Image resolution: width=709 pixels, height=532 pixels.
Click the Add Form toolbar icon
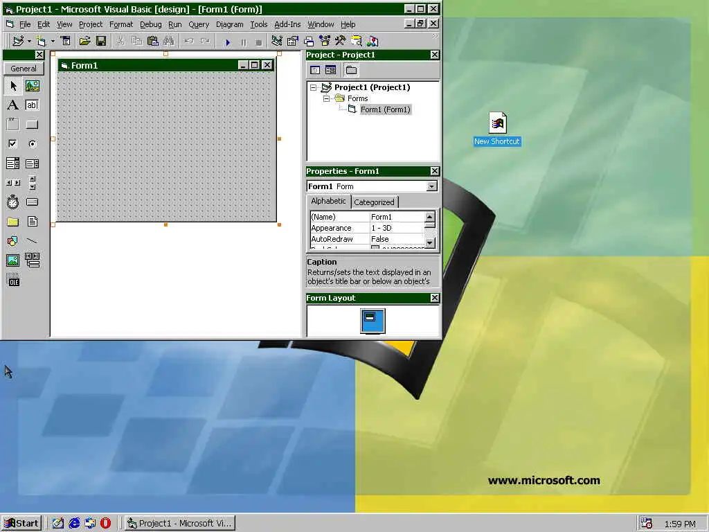pos(41,42)
